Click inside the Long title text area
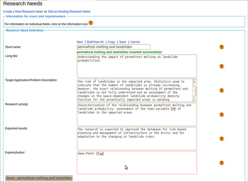Screen dimensions: 248x182 137,66
